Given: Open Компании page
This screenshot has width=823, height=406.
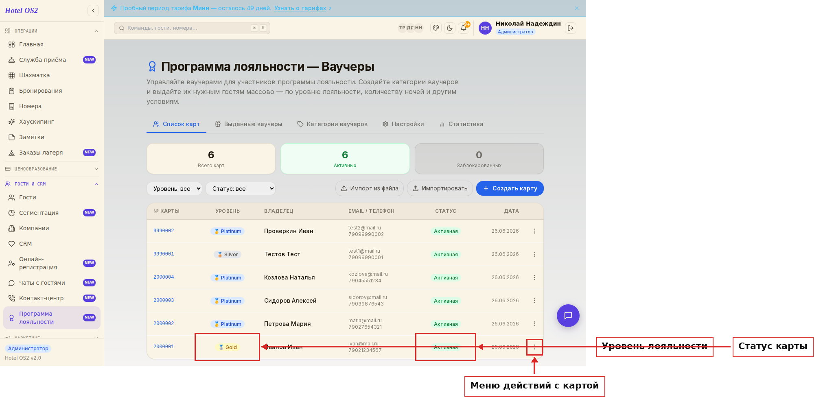Looking at the screenshot, I should pyautogui.click(x=52, y=228).
